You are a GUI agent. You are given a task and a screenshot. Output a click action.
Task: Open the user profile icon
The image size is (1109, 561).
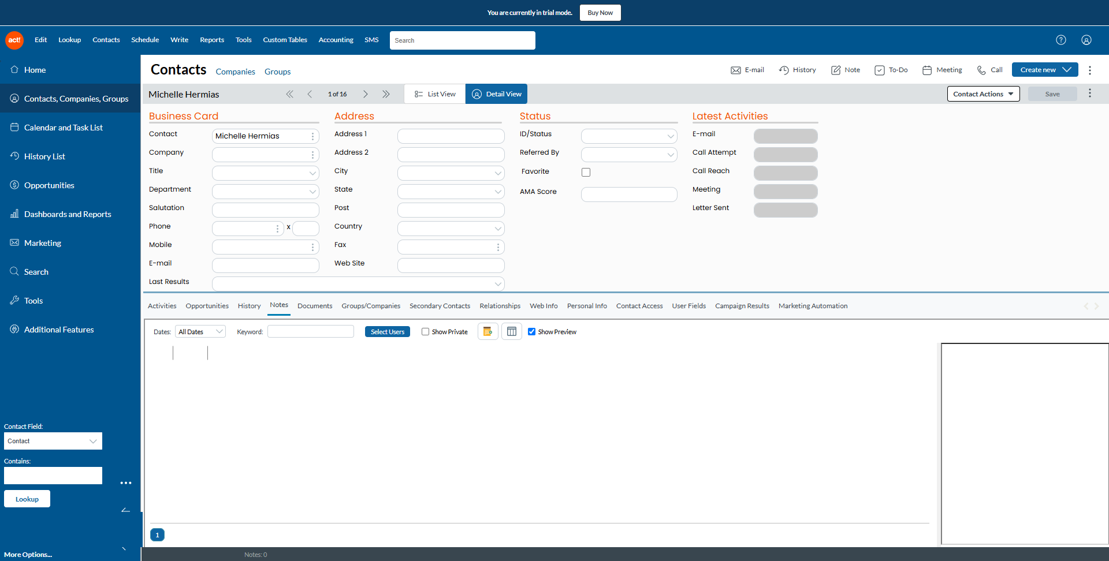coord(1086,40)
